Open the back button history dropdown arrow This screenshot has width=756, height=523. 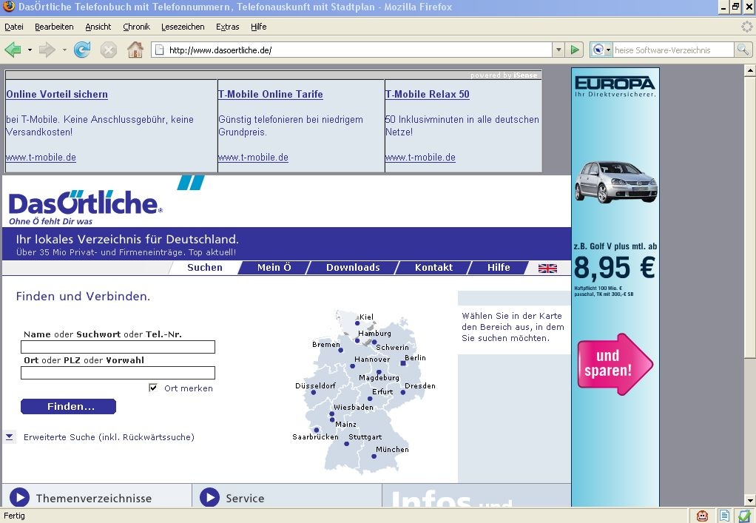30,50
